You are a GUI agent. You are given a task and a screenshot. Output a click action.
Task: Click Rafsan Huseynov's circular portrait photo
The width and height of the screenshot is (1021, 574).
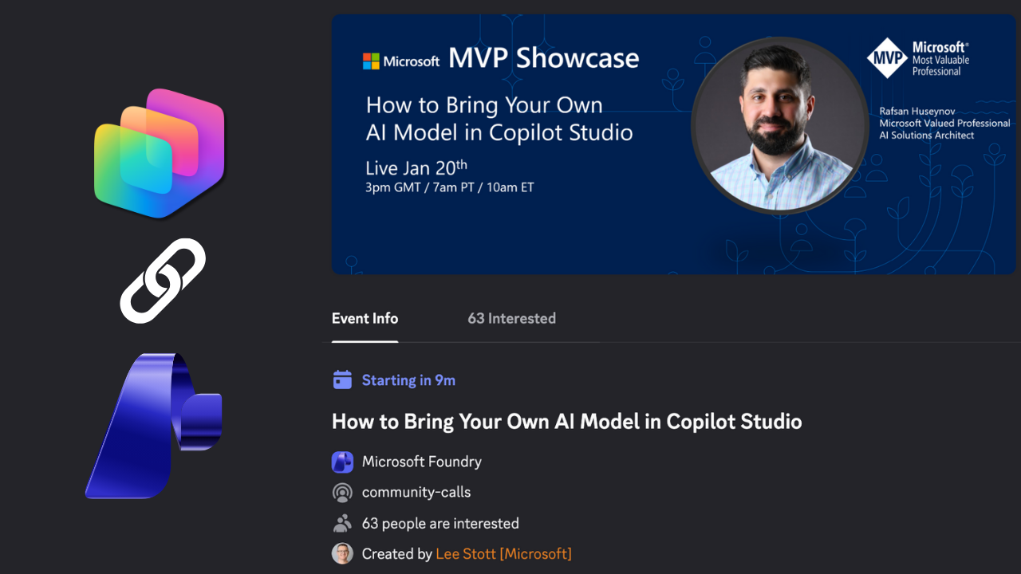pyautogui.click(x=779, y=124)
